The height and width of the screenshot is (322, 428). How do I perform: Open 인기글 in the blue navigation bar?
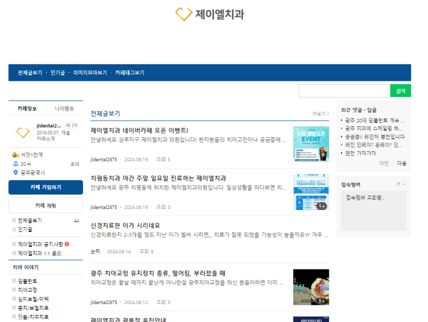[58, 73]
